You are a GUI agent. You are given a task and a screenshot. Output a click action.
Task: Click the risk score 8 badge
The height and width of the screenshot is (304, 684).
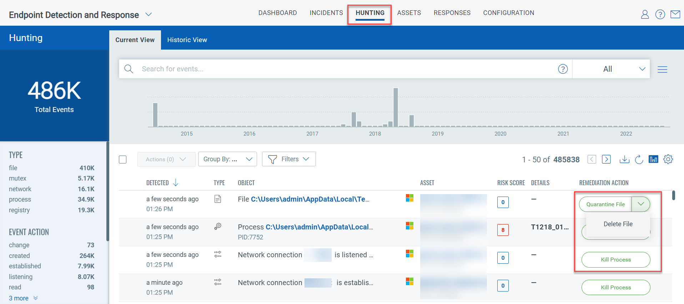pyautogui.click(x=503, y=230)
